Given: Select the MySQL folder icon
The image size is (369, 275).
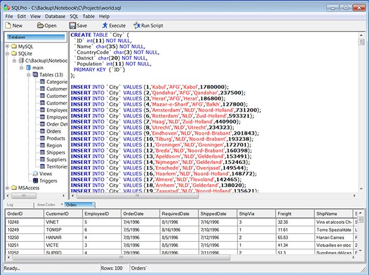Looking at the screenshot, I should [14, 46].
